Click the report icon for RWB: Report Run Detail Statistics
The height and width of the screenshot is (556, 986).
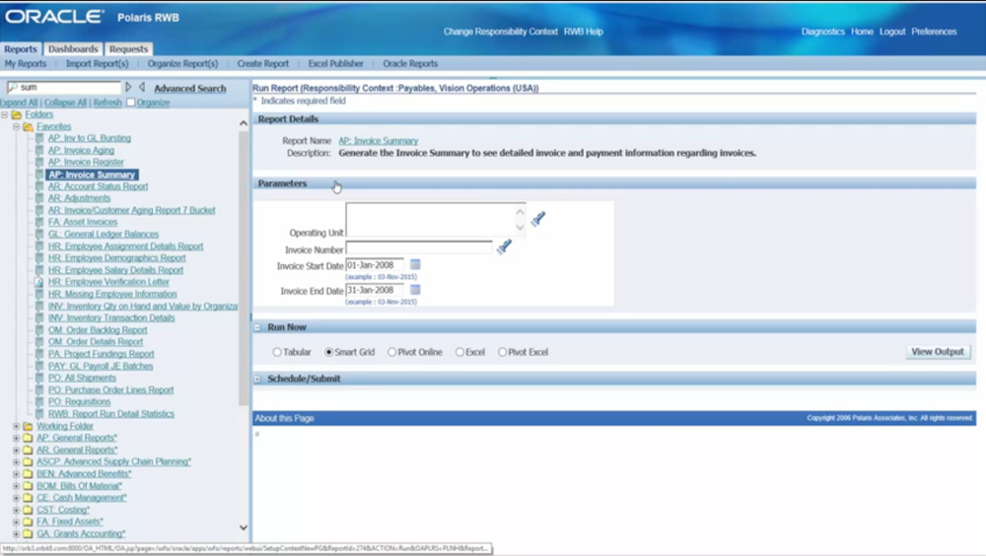pos(39,414)
